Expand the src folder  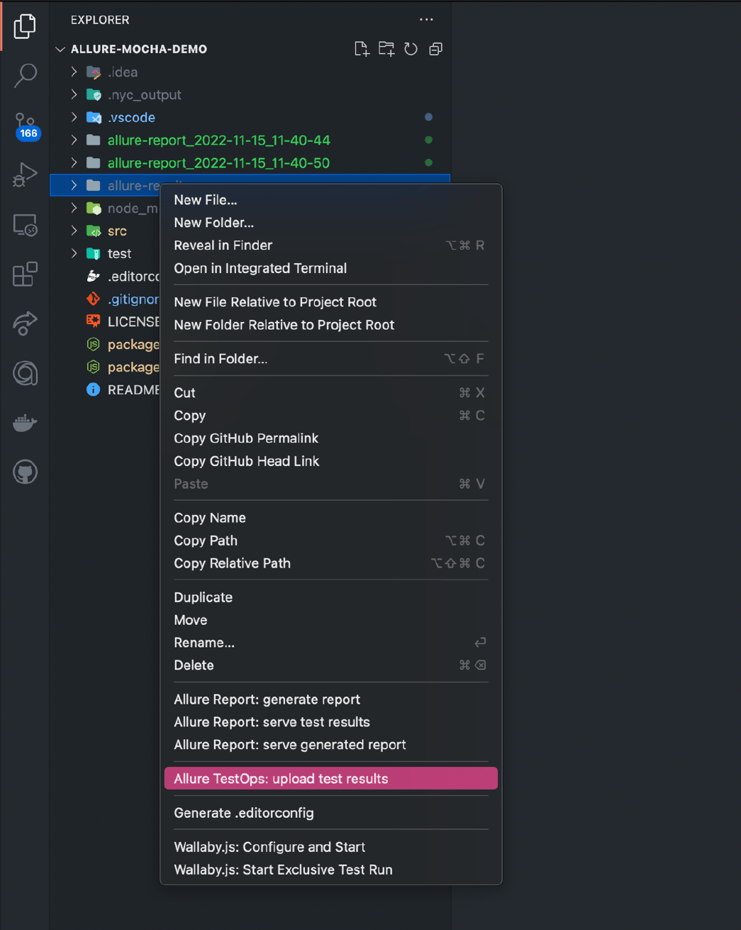click(74, 231)
